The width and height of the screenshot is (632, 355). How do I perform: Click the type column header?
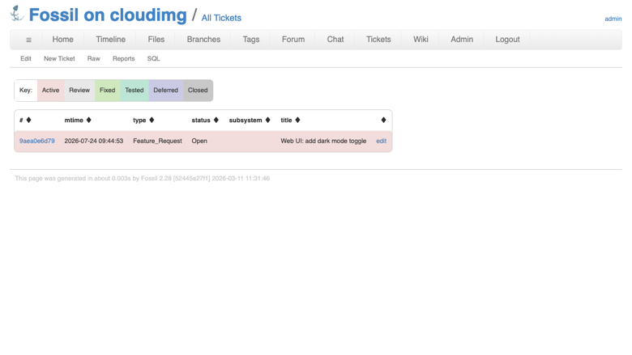click(139, 120)
